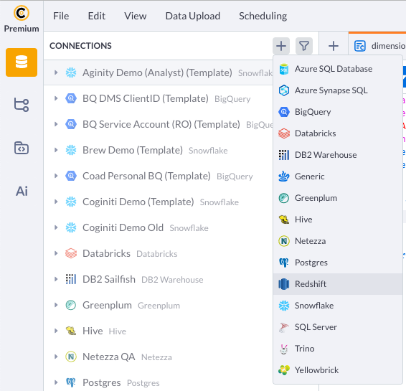Choose Azure Synapse SQL connection type
Image resolution: width=406 pixels, height=391 pixels.
[338, 90]
